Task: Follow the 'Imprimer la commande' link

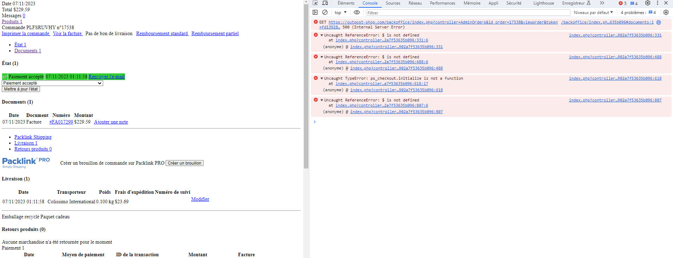Action: [26, 34]
